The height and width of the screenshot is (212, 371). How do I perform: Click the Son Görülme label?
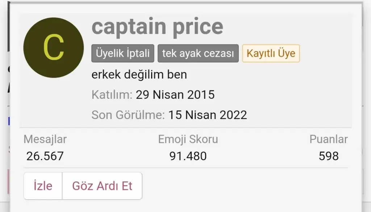(x=128, y=115)
